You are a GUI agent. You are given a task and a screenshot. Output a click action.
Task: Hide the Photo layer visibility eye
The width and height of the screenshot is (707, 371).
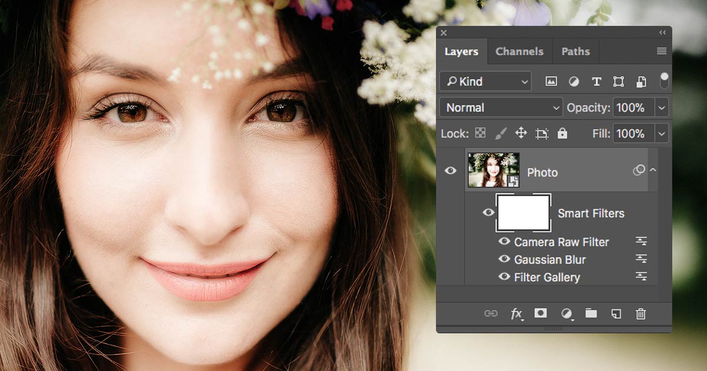(x=451, y=171)
